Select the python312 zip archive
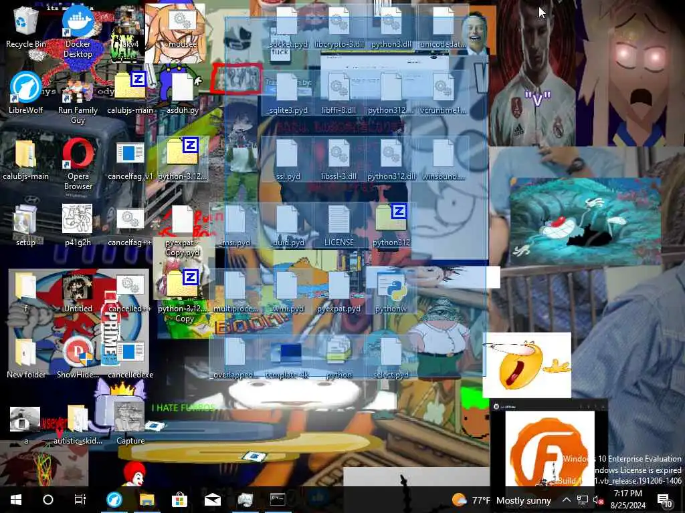Image resolution: width=685 pixels, height=513 pixels. pyautogui.click(x=391, y=226)
